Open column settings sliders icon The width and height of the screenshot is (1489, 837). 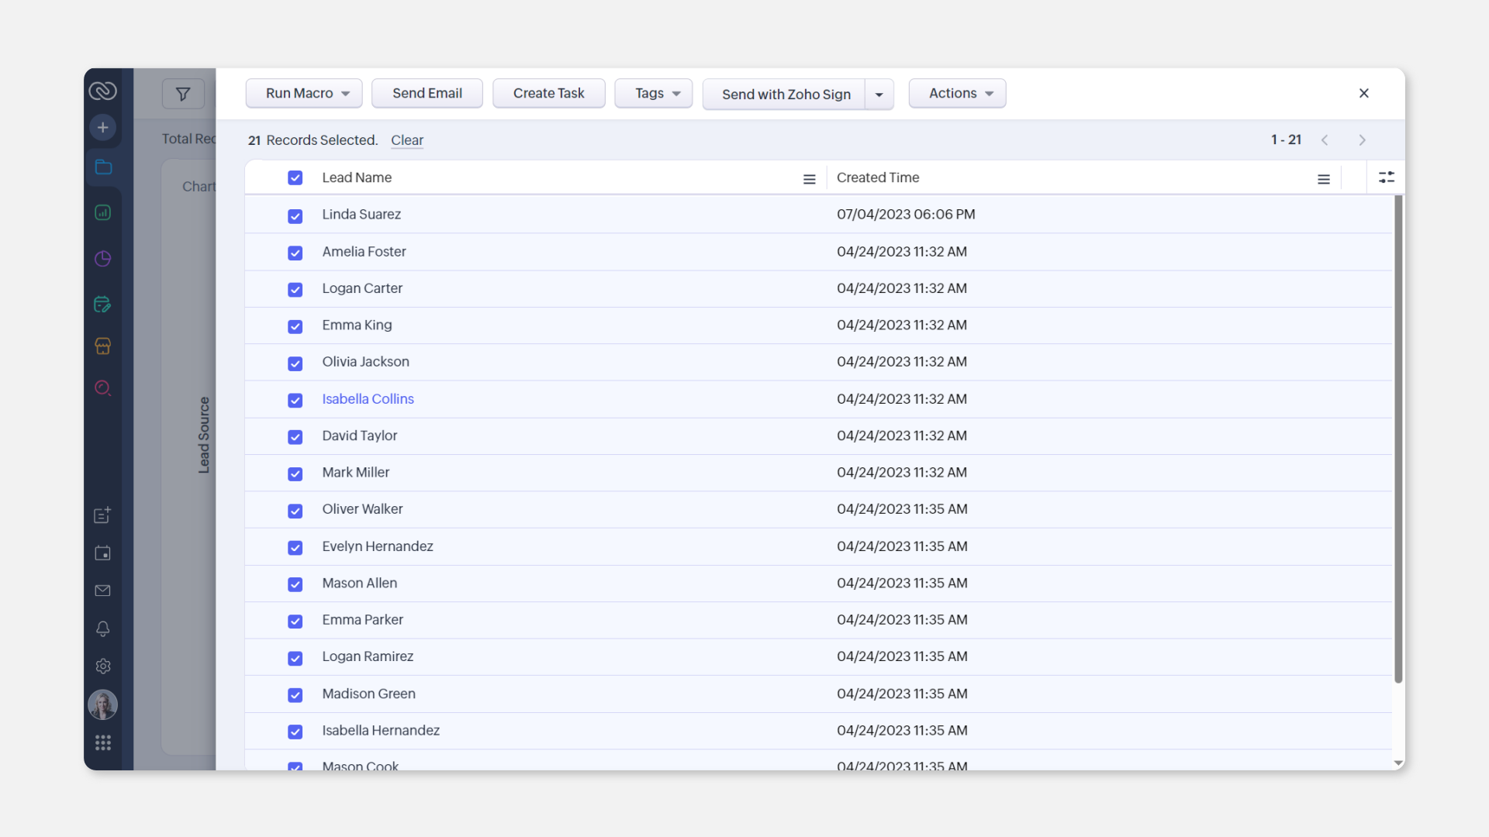point(1387,177)
